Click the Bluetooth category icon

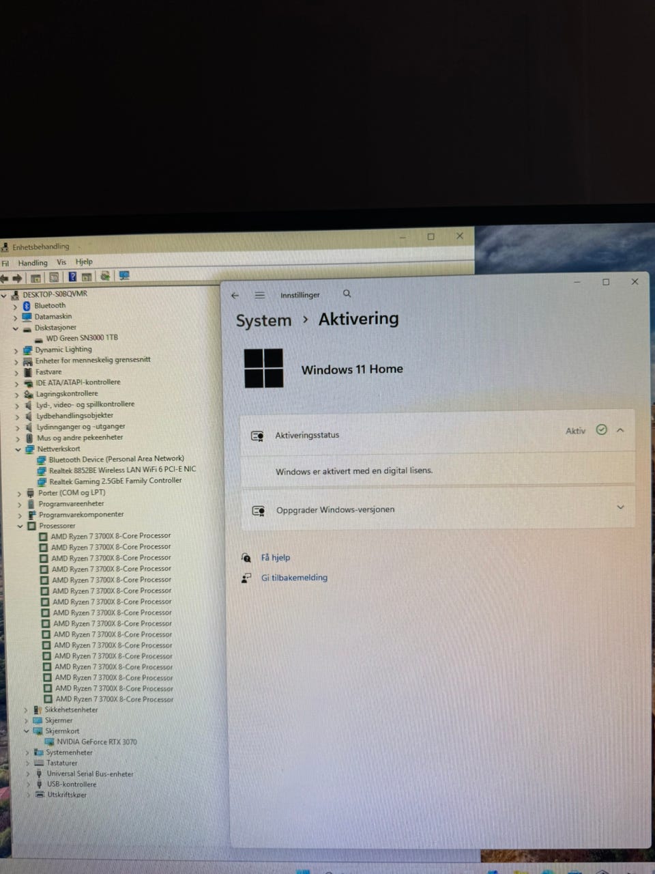27,305
